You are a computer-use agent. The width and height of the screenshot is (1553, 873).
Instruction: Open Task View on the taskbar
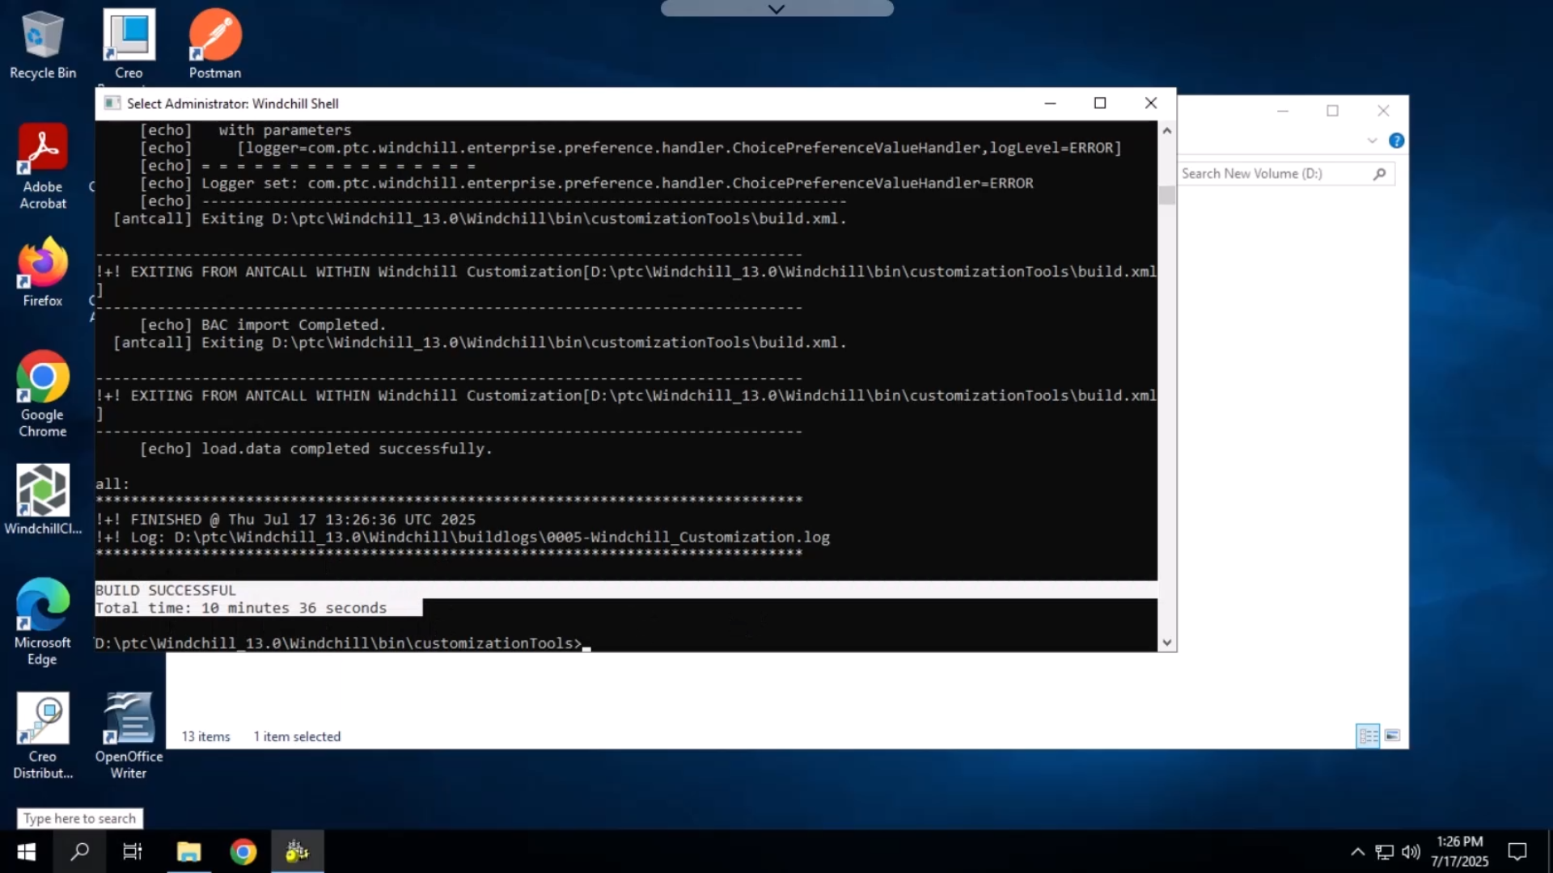coord(132,851)
